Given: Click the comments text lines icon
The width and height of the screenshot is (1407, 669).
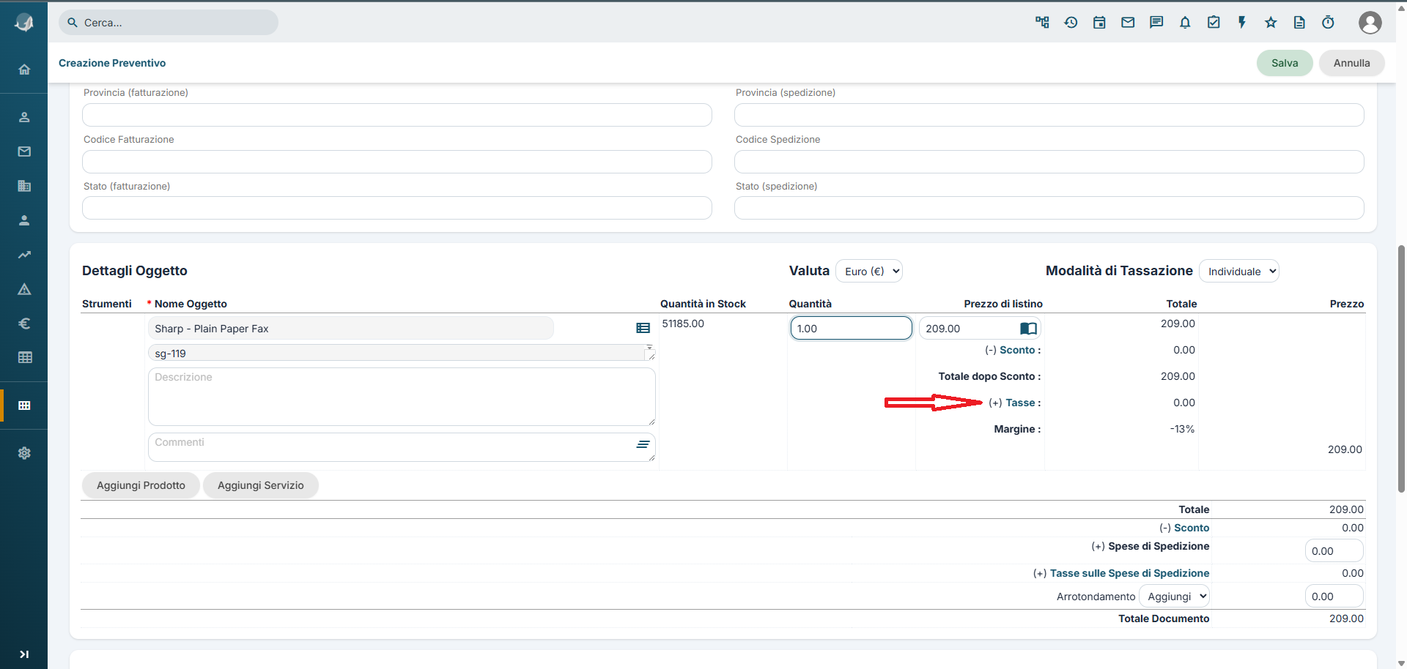Looking at the screenshot, I should coord(643,444).
